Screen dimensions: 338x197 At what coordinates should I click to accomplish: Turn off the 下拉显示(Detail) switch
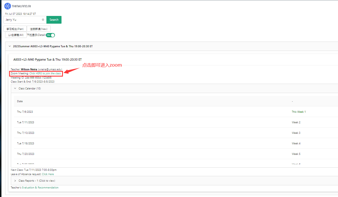(50, 35)
